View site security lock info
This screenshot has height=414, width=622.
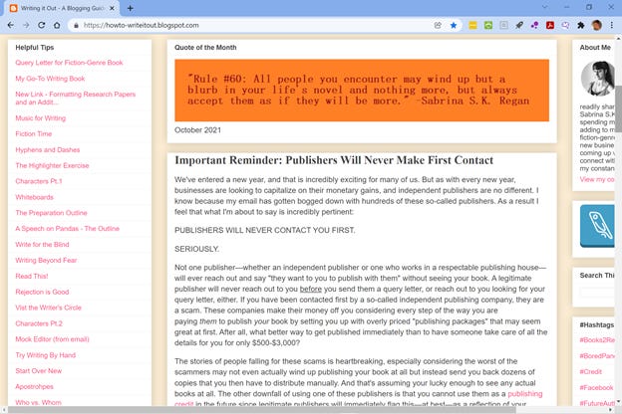(x=76, y=25)
